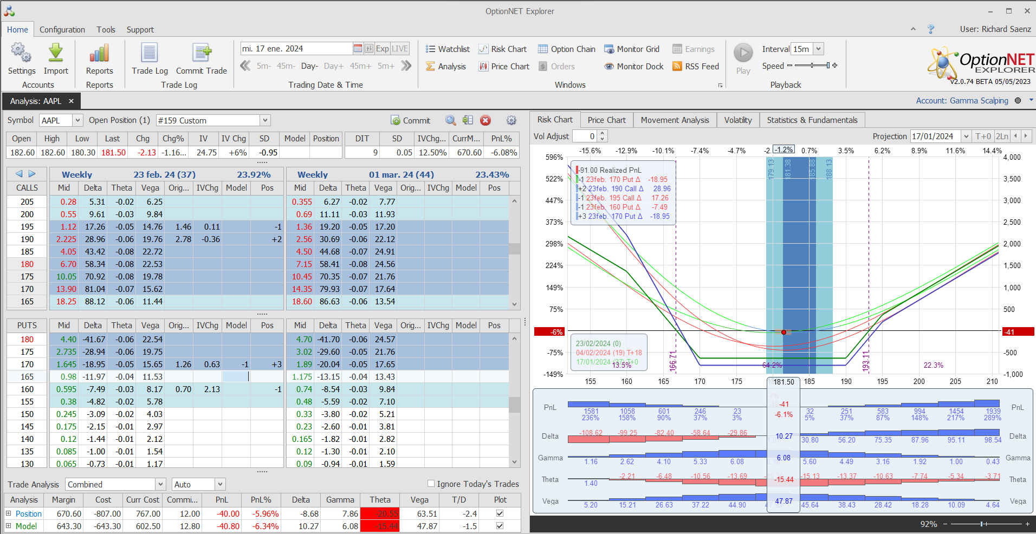The image size is (1036, 534).
Task: Toggle the T+0 projection button
Action: [983, 136]
